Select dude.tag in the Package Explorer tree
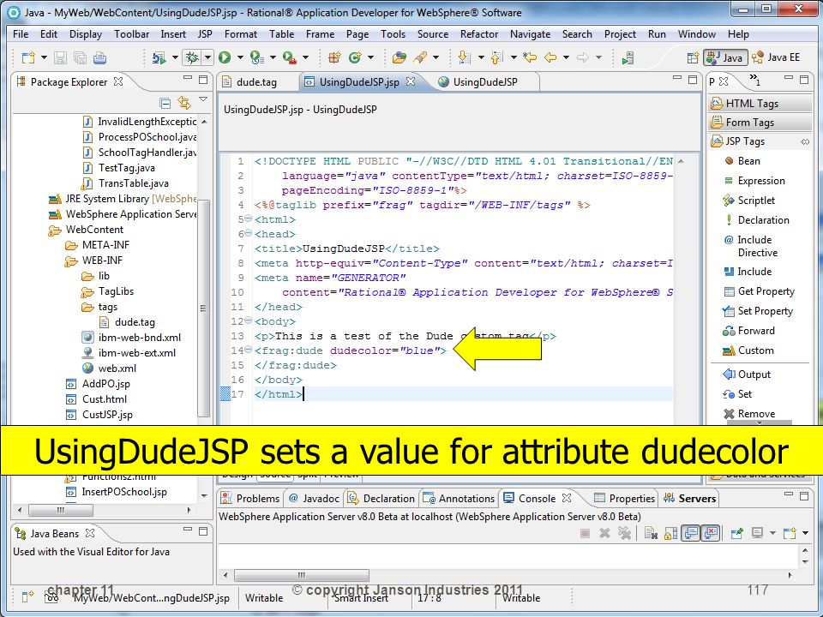The image size is (823, 617). point(127,321)
